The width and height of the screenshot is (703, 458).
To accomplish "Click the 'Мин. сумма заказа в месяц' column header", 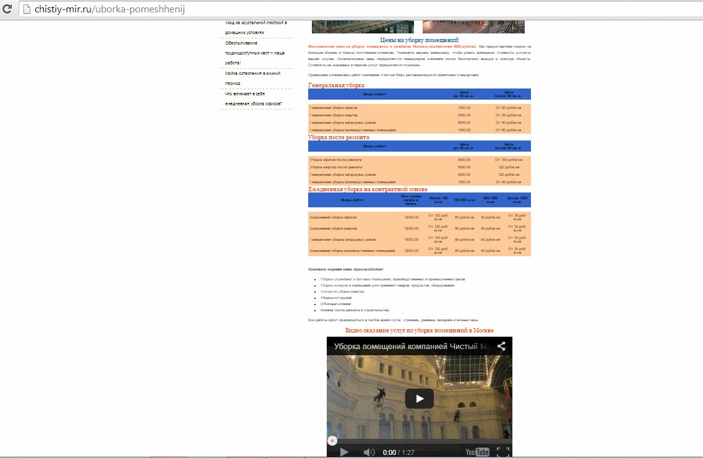I will tap(411, 200).
